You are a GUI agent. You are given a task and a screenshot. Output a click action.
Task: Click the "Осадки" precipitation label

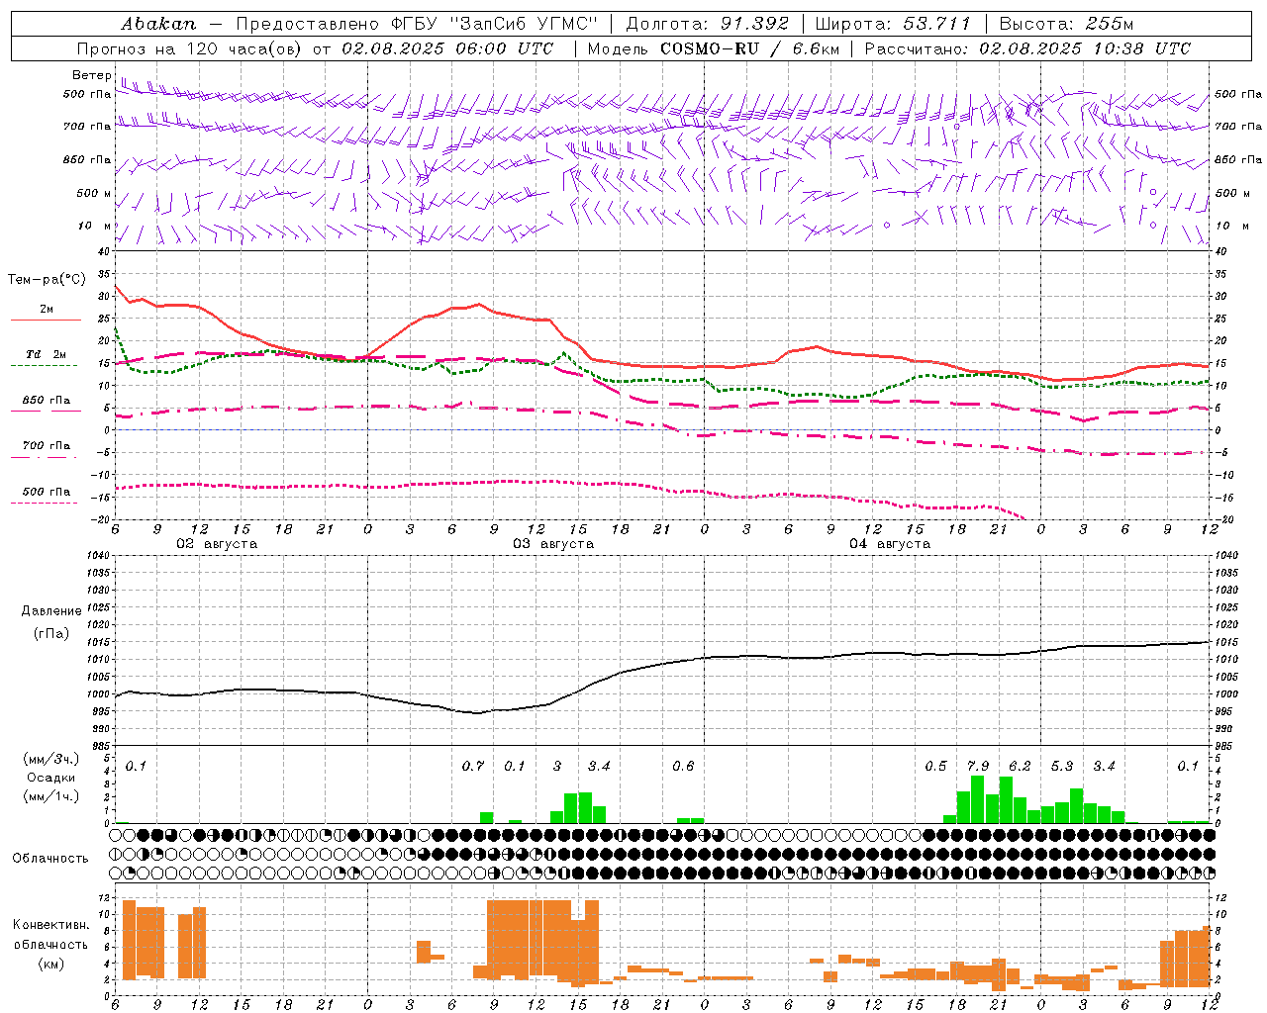click(51, 778)
